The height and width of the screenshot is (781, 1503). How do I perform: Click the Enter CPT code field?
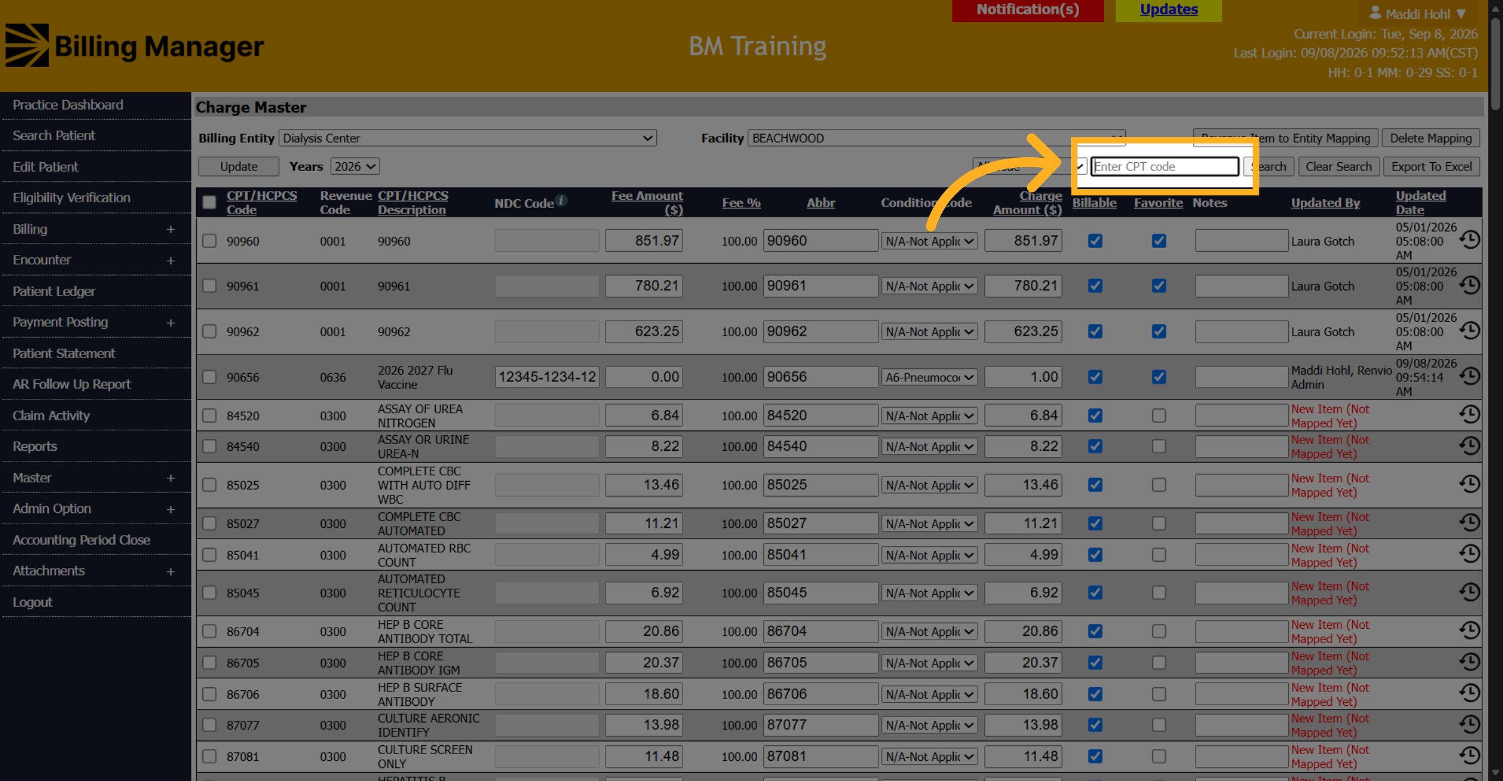[x=1164, y=166]
